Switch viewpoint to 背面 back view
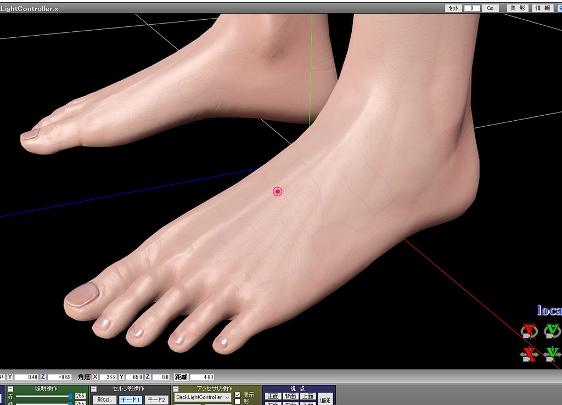 pyautogui.click(x=291, y=396)
